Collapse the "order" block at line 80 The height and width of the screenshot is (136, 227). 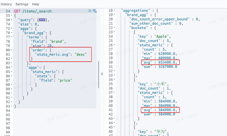[12, 50]
